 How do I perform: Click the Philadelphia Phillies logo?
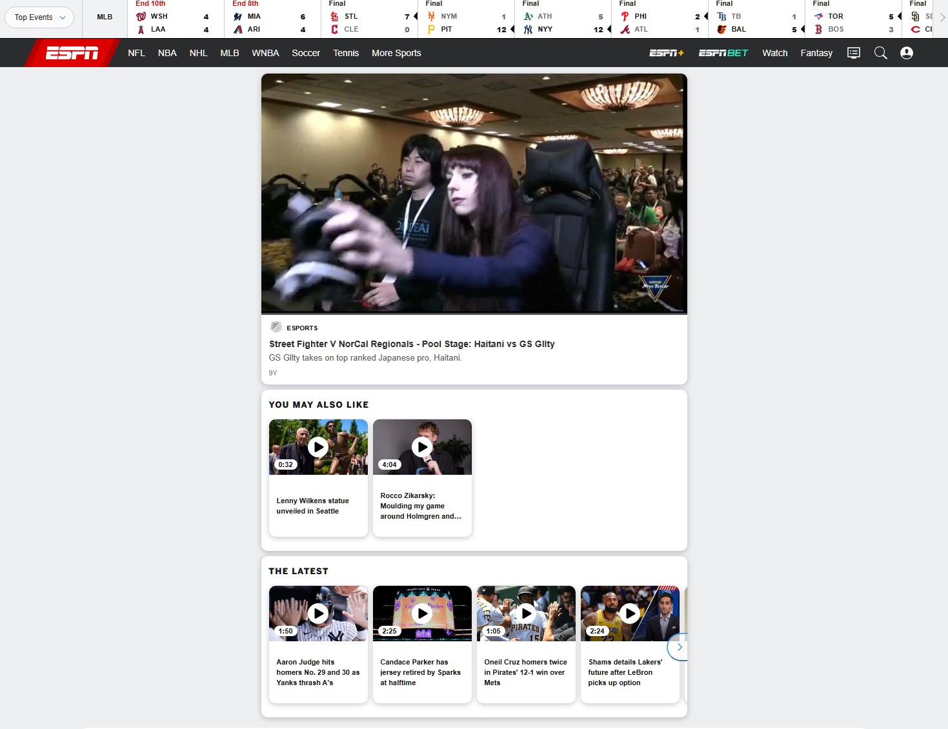pos(625,17)
